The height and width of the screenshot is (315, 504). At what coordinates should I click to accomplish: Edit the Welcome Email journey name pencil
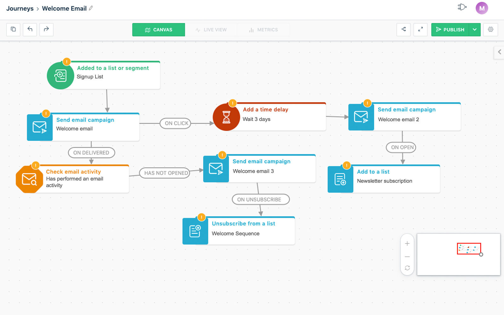91,8
